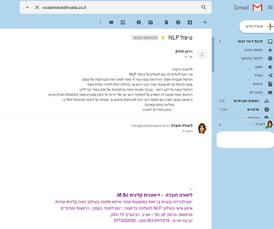The image size is (274, 229).
Task: Click the inbox icon in sidebar
Action: click(270, 41)
